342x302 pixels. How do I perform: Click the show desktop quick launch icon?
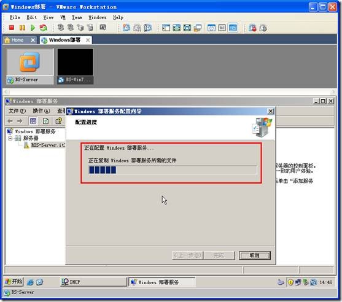coord(40,282)
